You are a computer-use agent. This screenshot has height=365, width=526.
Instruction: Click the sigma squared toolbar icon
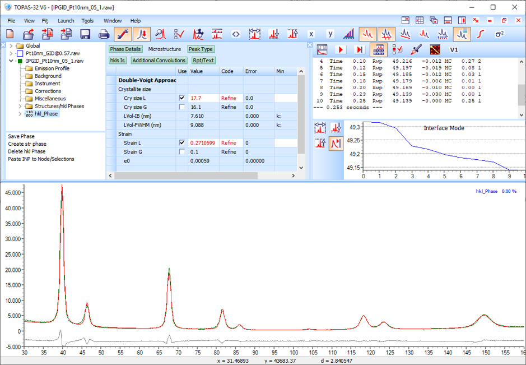(500, 34)
